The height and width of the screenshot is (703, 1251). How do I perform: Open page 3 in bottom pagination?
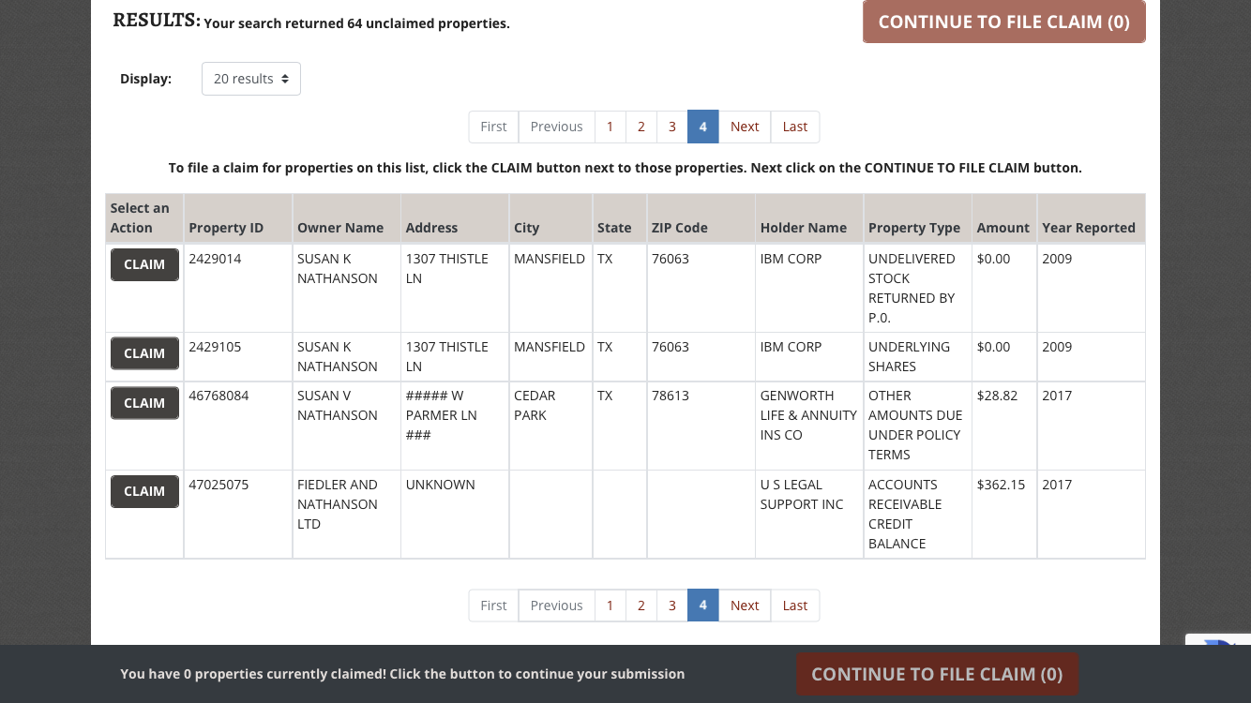671,606
